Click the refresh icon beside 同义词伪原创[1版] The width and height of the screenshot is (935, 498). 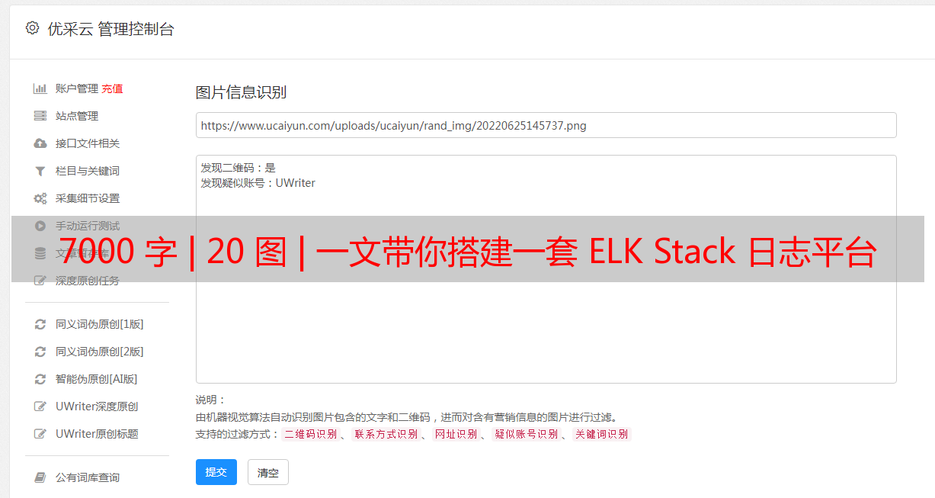pyautogui.click(x=40, y=324)
